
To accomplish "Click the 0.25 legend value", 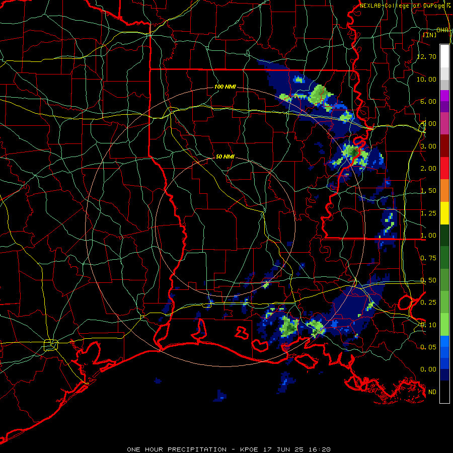I will point(428,303).
